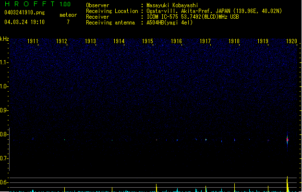The image size is (302, 192).
Task: Click the meteor count value 7
Action: [68, 22]
